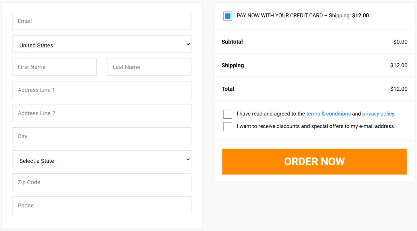The image size is (417, 231).
Task: Click the country selector chevron arrow
Action: (187, 44)
